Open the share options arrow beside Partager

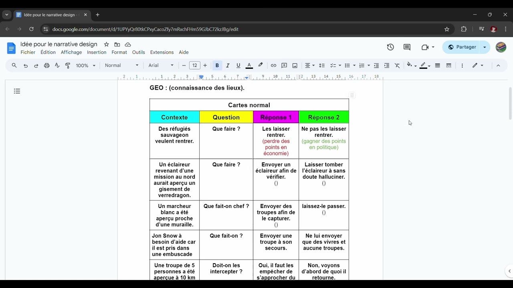tap(485, 47)
